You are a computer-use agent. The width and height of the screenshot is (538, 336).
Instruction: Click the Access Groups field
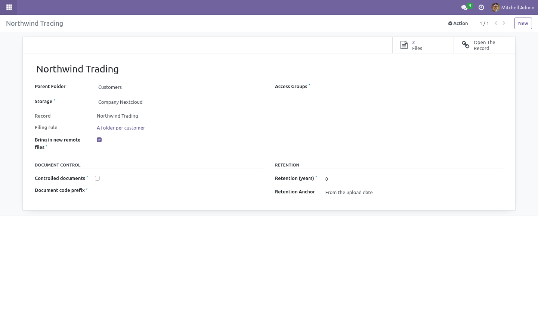click(413, 87)
